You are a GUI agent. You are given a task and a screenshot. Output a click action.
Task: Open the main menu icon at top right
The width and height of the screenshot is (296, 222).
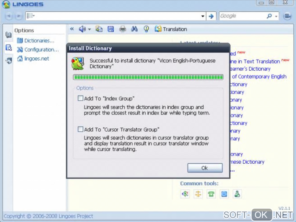[x=287, y=16]
